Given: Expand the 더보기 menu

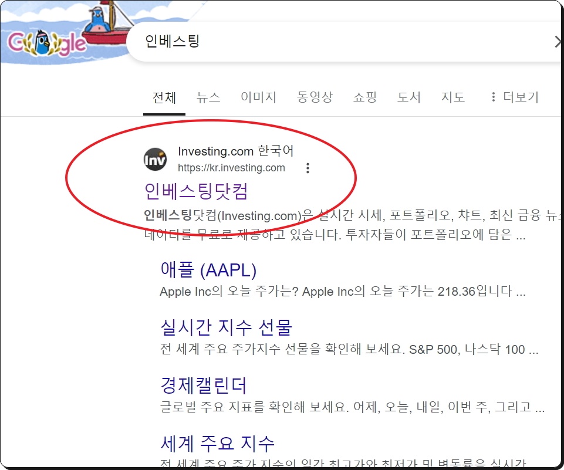Looking at the screenshot, I should (x=514, y=97).
